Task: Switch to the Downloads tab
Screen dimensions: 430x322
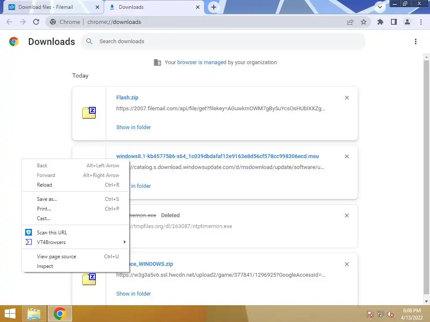Action: point(154,7)
